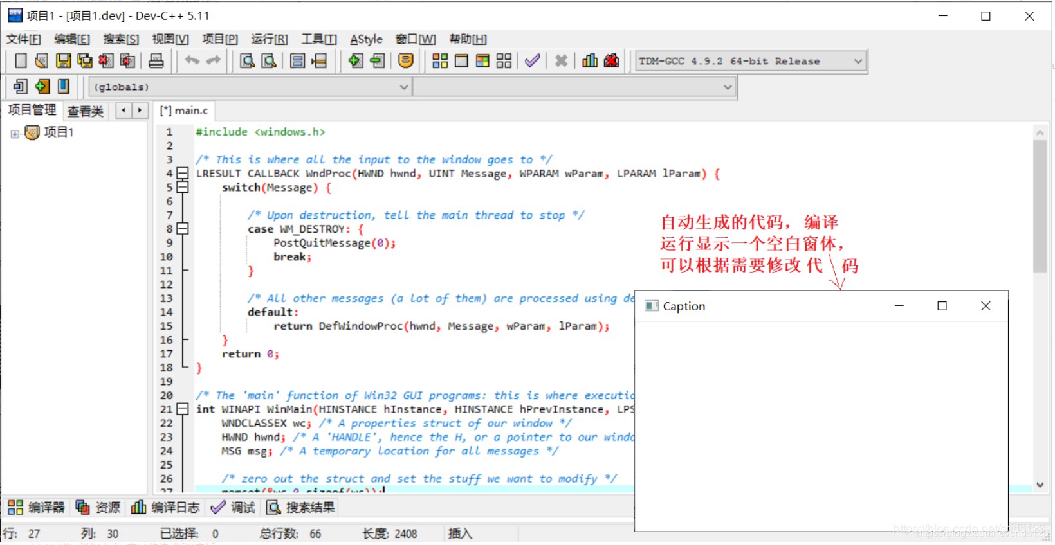Switch to the 项目管理 tab

pos(32,110)
